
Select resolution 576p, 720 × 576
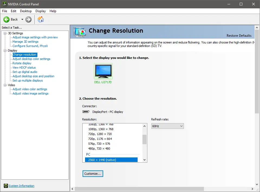pyautogui.click(x=99, y=144)
